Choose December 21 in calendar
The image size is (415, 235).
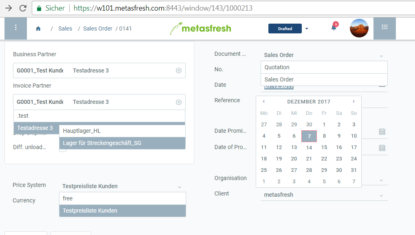coord(309,159)
